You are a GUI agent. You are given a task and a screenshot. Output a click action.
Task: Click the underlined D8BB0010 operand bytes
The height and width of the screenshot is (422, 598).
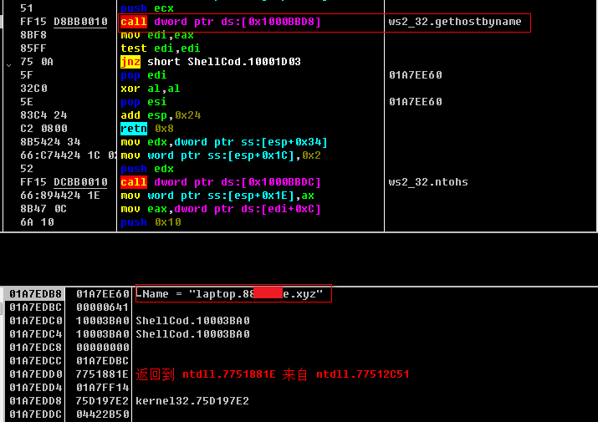pyautogui.click(x=82, y=22)
